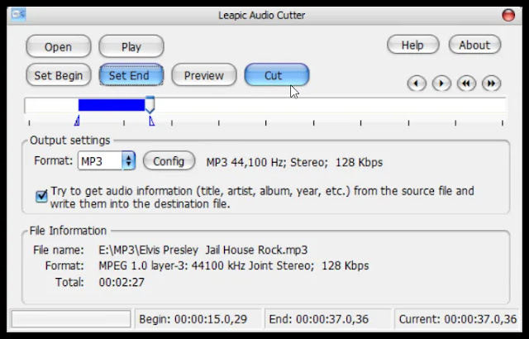Click the Begin: 00:00:15.0,29 status entry
The width and height of the screenshot is (529, 339).
[198, 319]
